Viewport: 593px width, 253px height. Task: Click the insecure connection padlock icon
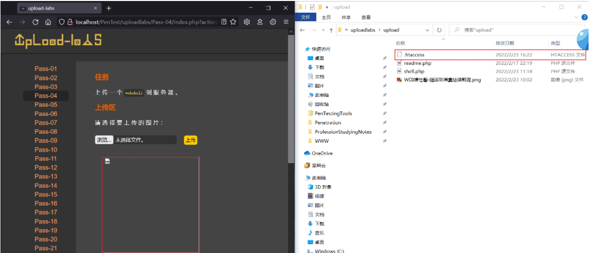70,22
